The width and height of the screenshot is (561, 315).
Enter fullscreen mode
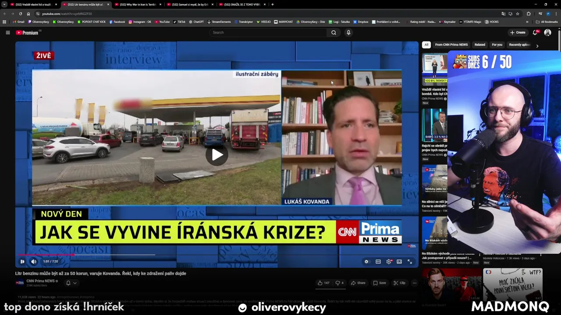click(410, 262)
